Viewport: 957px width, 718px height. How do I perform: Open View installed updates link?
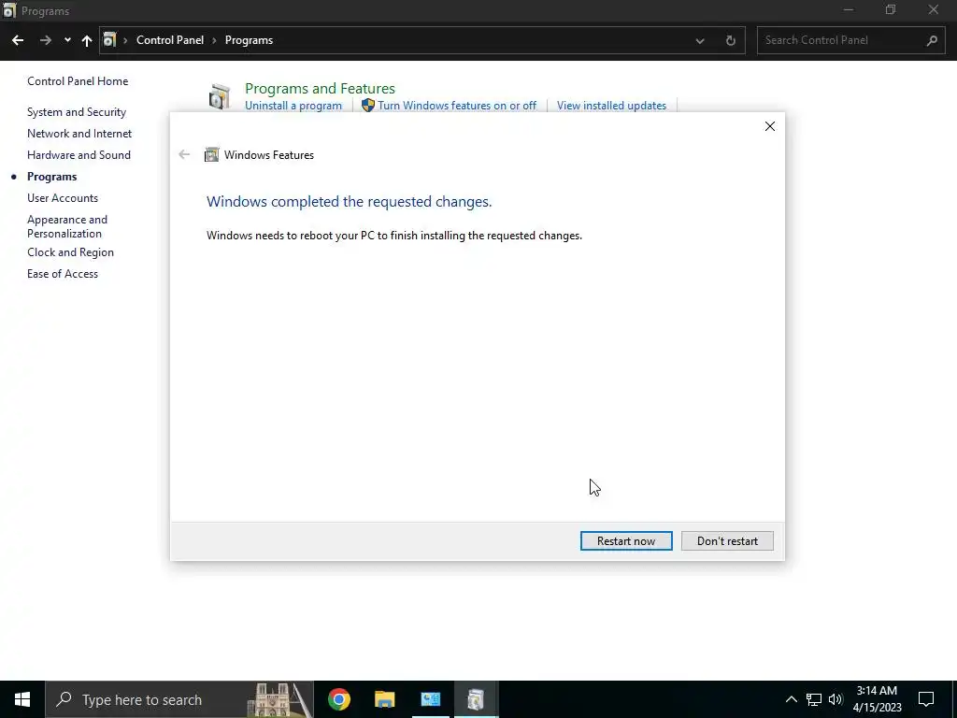tap(611, 106)
